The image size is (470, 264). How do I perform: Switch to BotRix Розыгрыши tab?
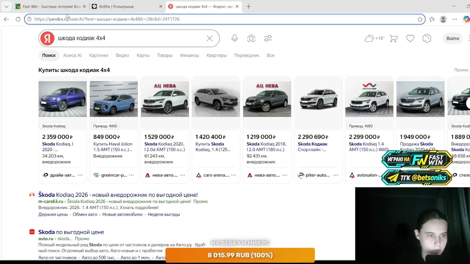(x=126, y=7)
